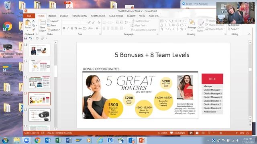Click the Clear All Formatting icon
Screen dimensions: 257x144
(x=99, y=22)
